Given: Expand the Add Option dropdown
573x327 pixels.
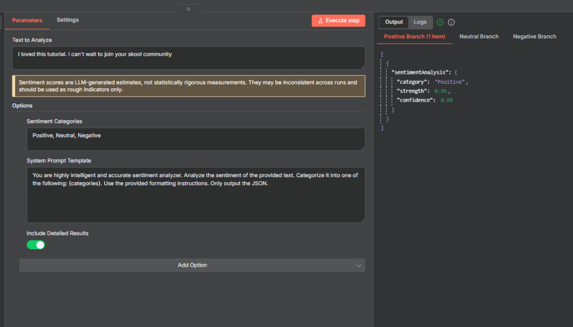Looking at the screenshot, I should [192, 266].
